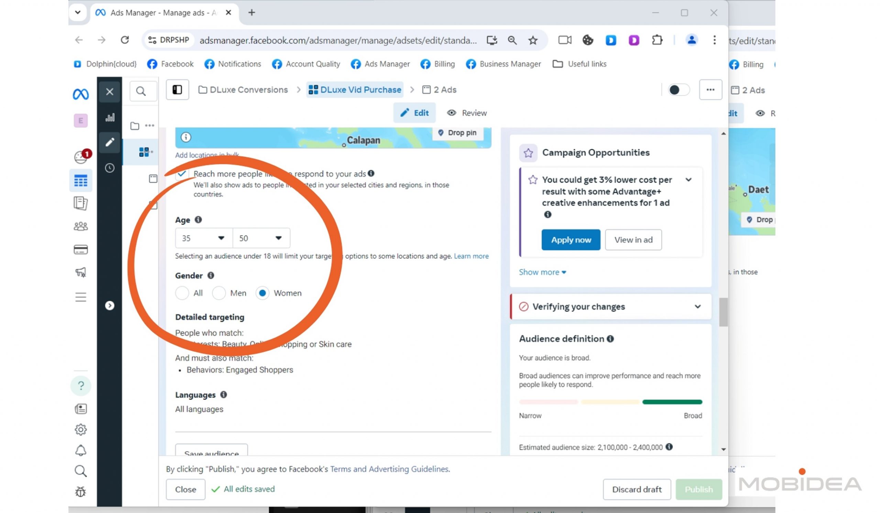Open the 2 Ads breadcrumb
The image size is (880, 513).
pos(440,90)
